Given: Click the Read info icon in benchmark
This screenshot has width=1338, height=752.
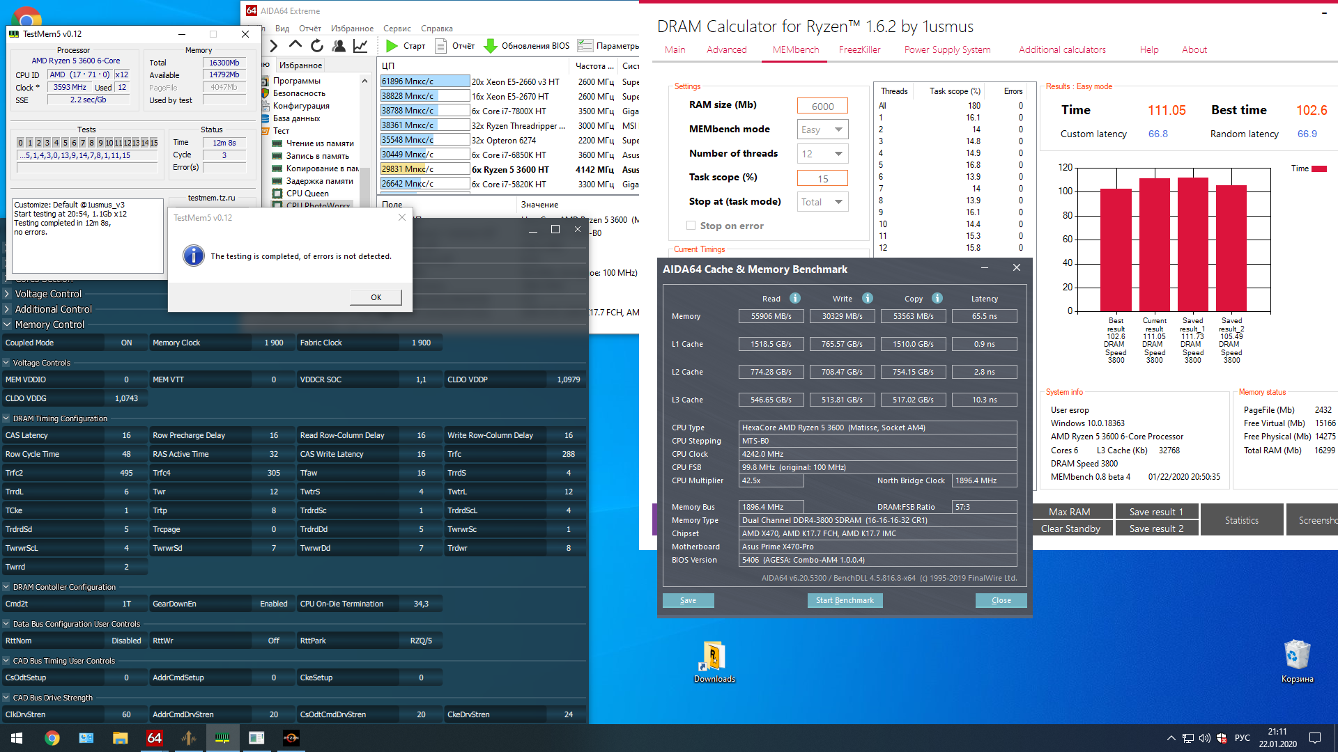Looking at the screenshot, I should pos(795,298).
